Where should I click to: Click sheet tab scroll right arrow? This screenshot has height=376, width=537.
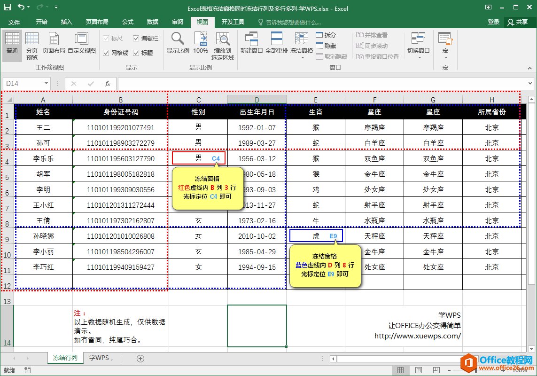27,358
